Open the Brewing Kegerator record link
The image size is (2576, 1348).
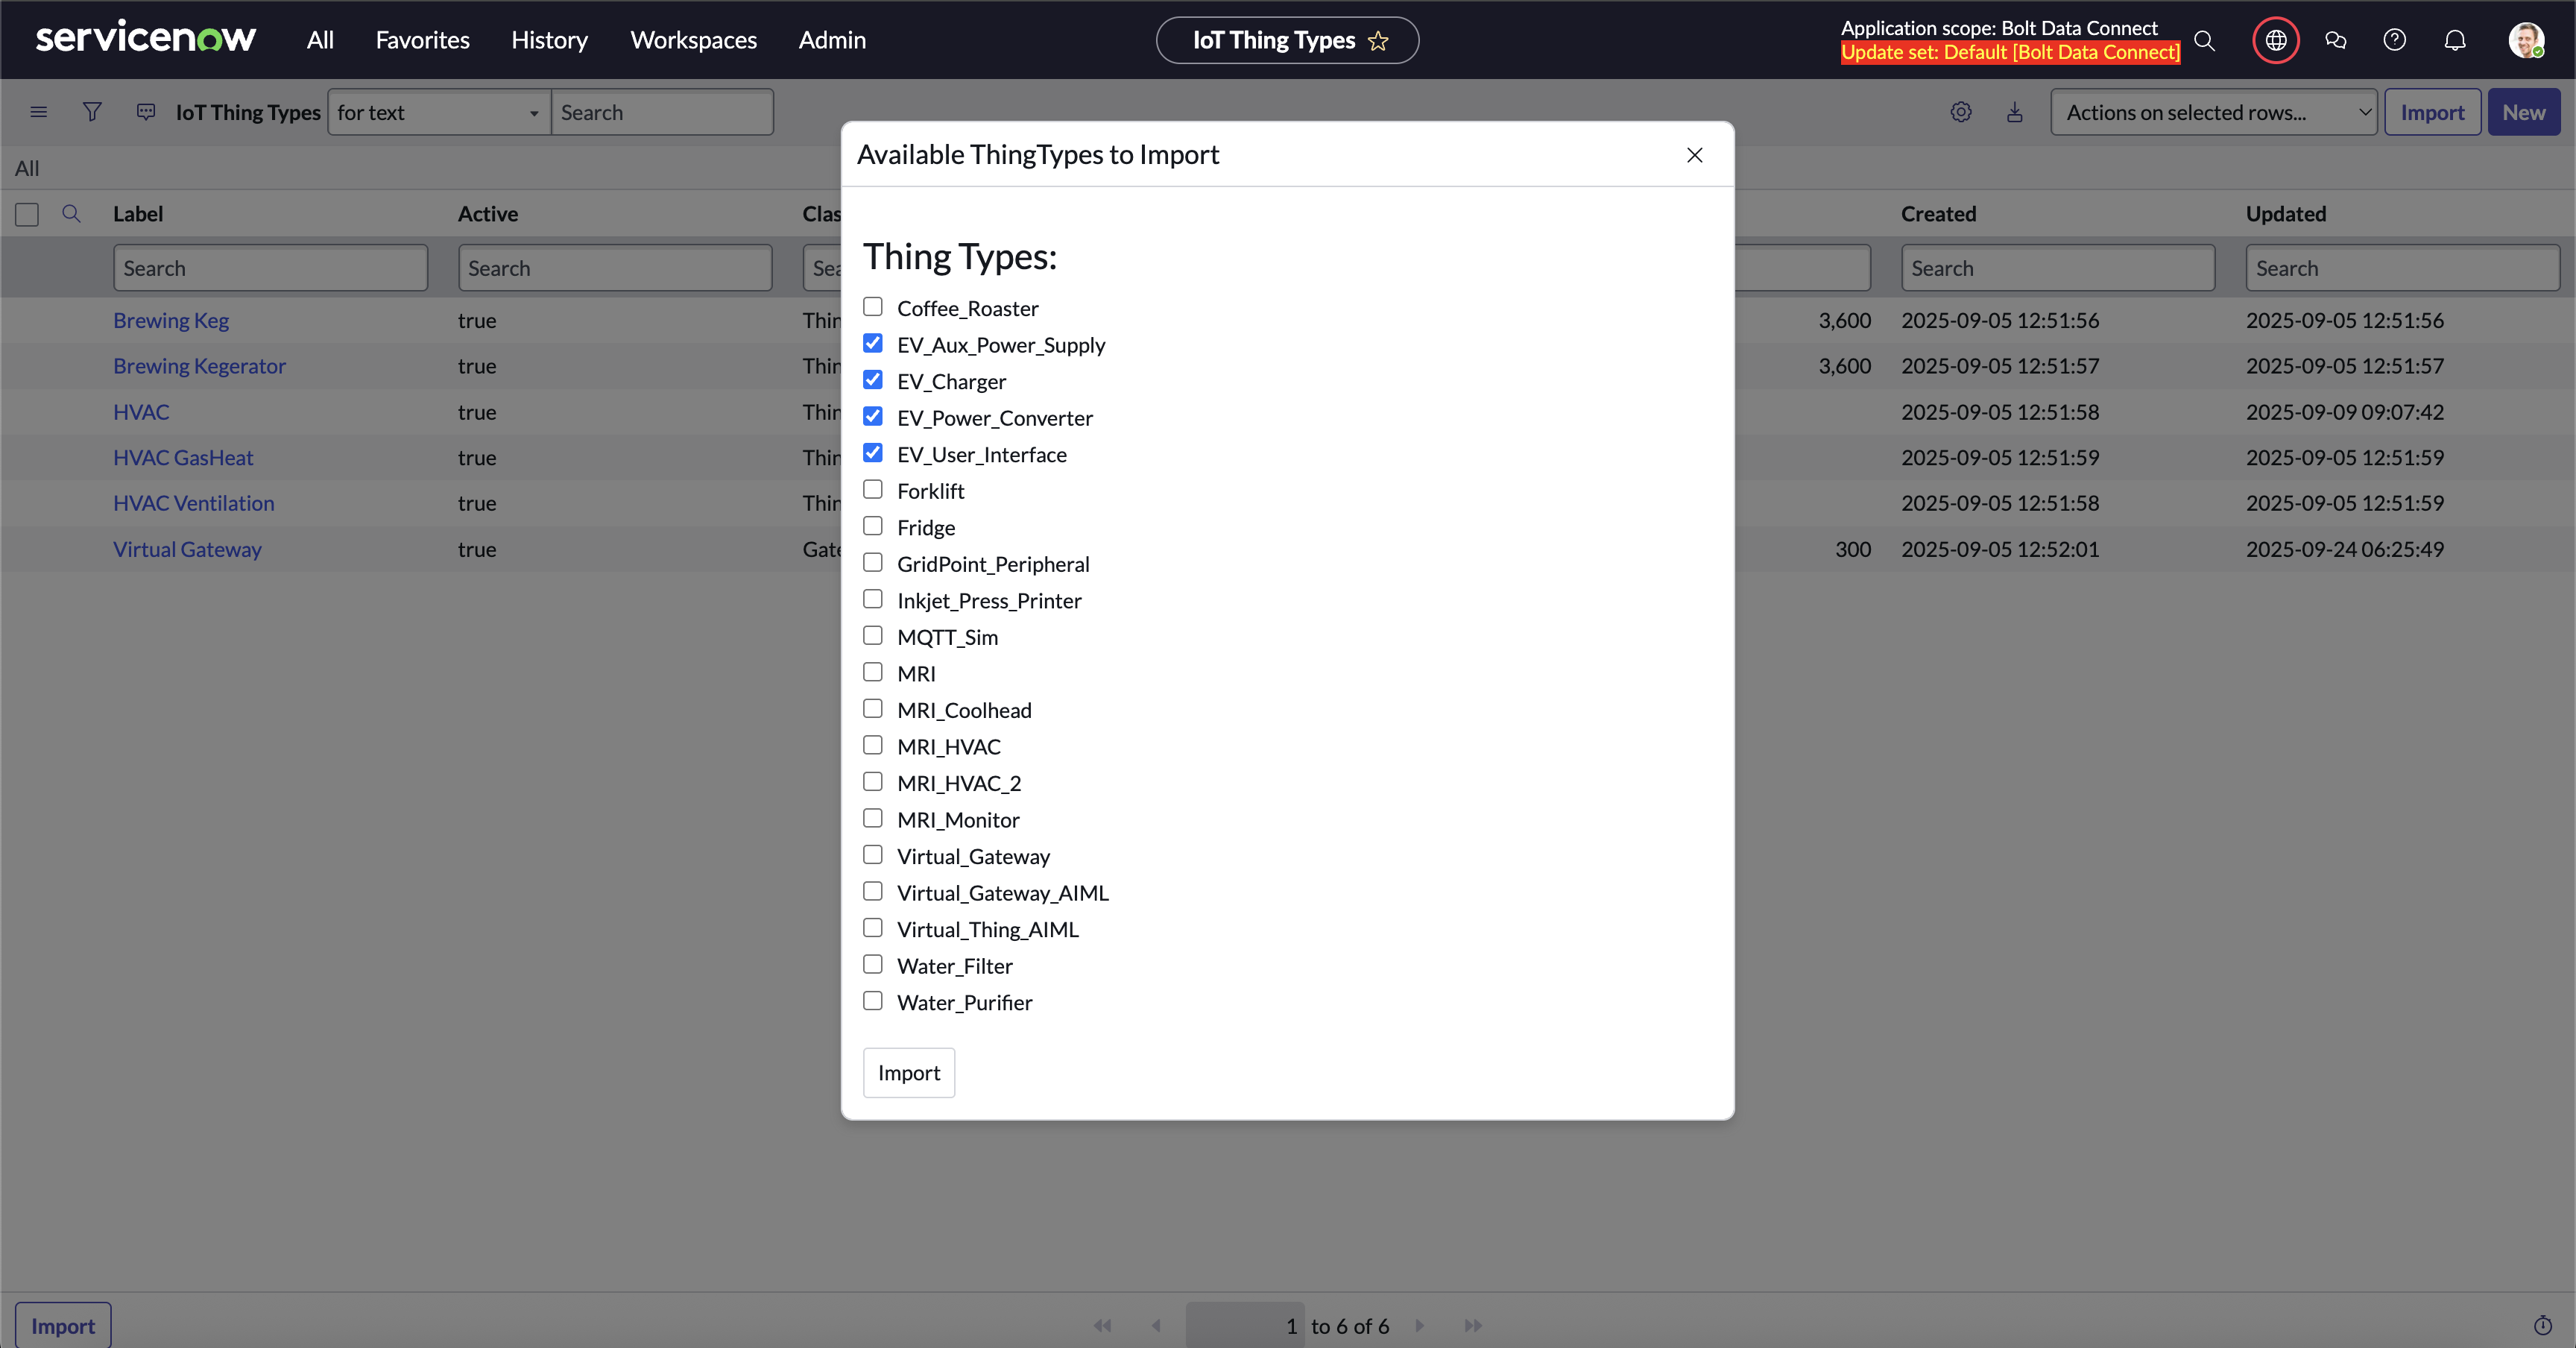199,366
